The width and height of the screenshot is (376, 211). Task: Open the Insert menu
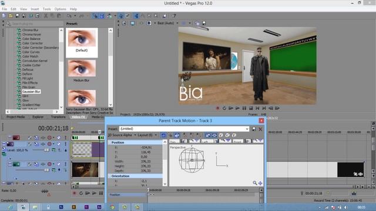coord(35,9)
